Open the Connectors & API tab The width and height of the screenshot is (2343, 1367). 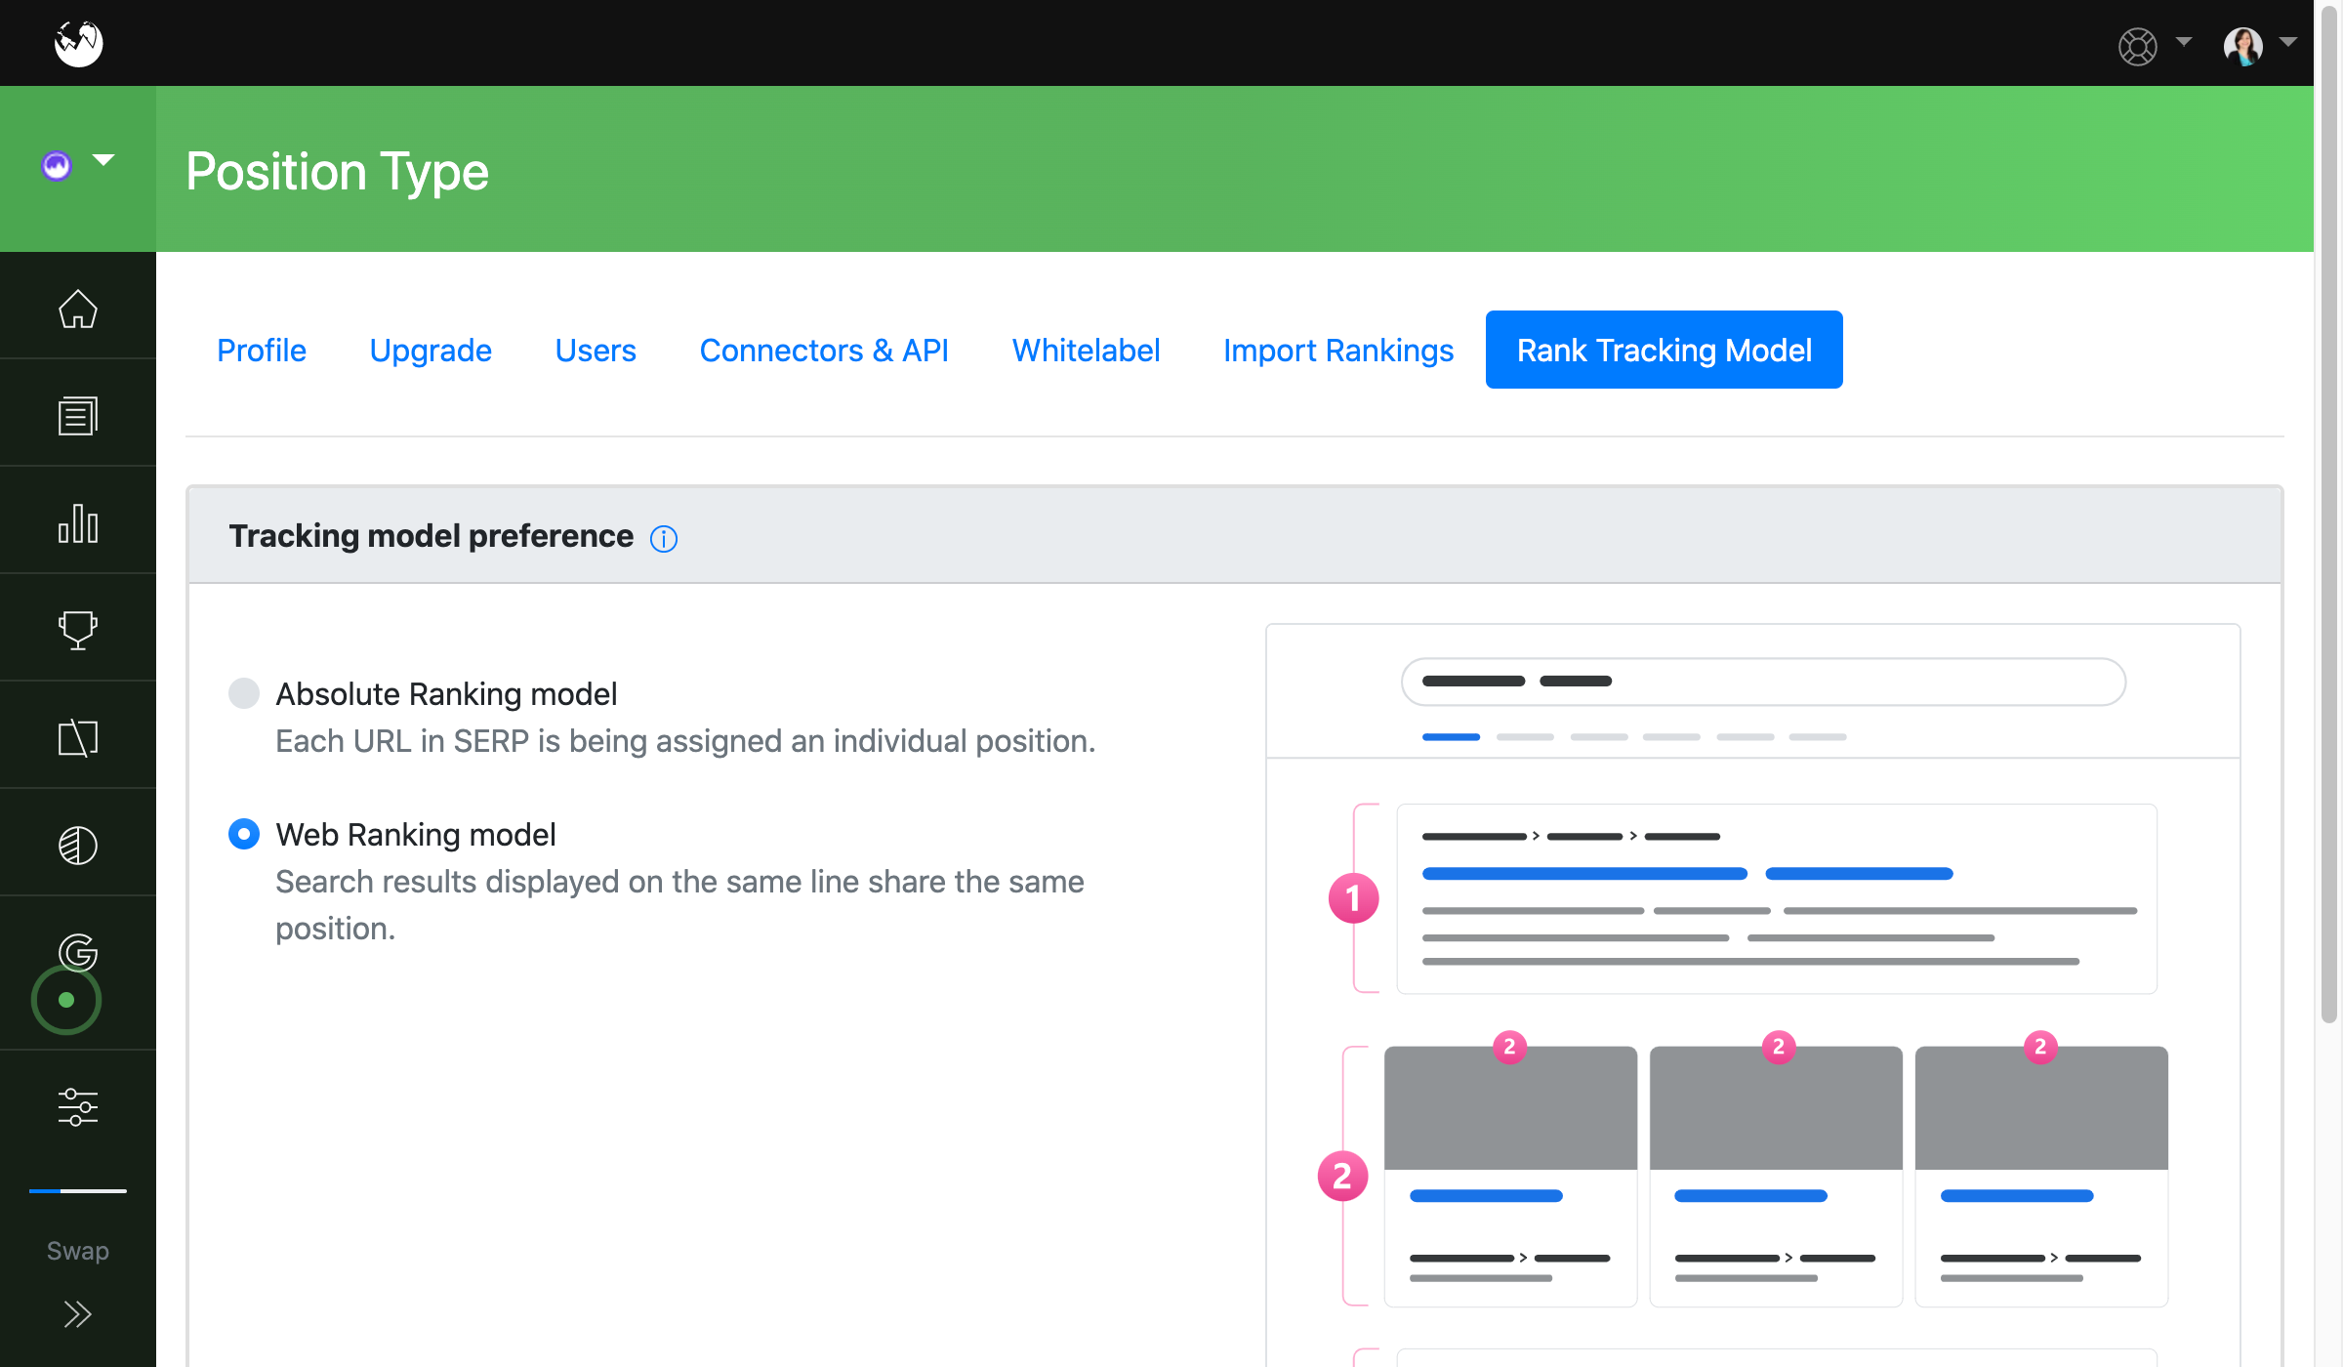tap(824, 350)
